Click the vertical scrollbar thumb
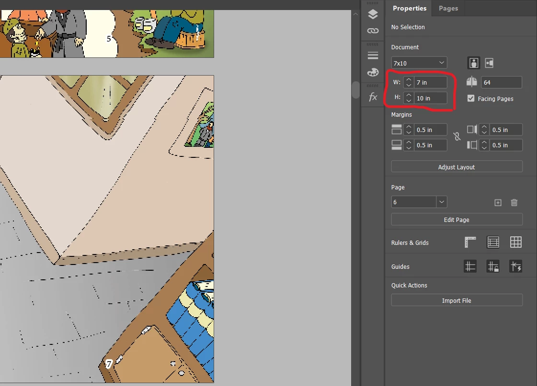 (x=355, y=90)
